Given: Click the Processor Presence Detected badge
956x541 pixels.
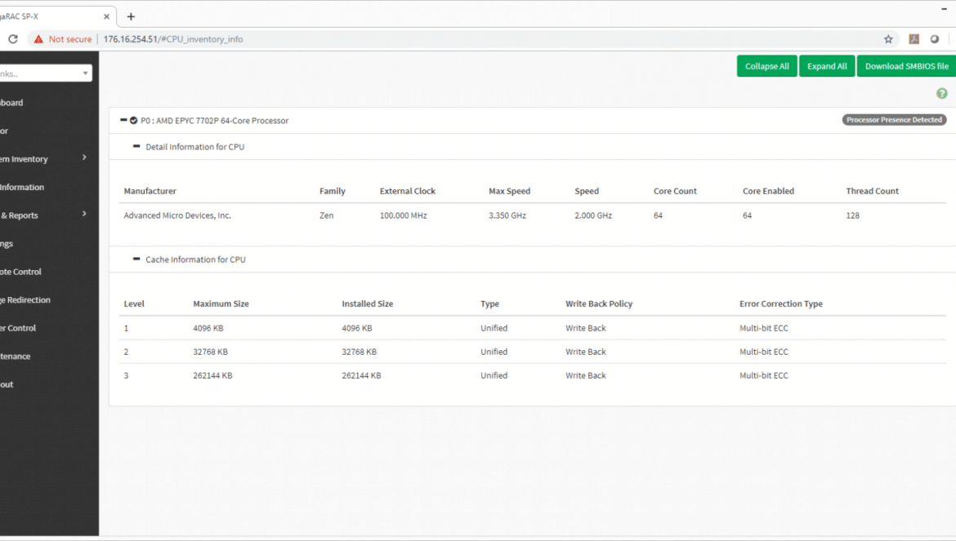Looking at the screenshot, I should [x=894, y=120].
